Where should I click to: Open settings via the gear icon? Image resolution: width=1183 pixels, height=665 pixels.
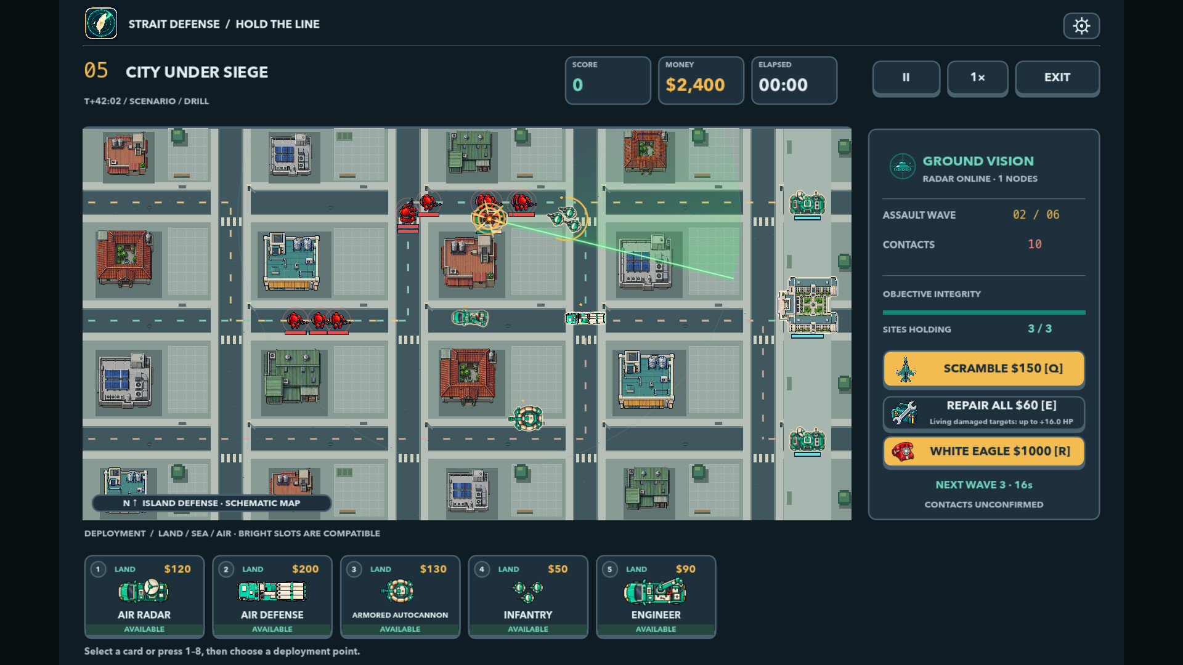(x=1081, y=26)
